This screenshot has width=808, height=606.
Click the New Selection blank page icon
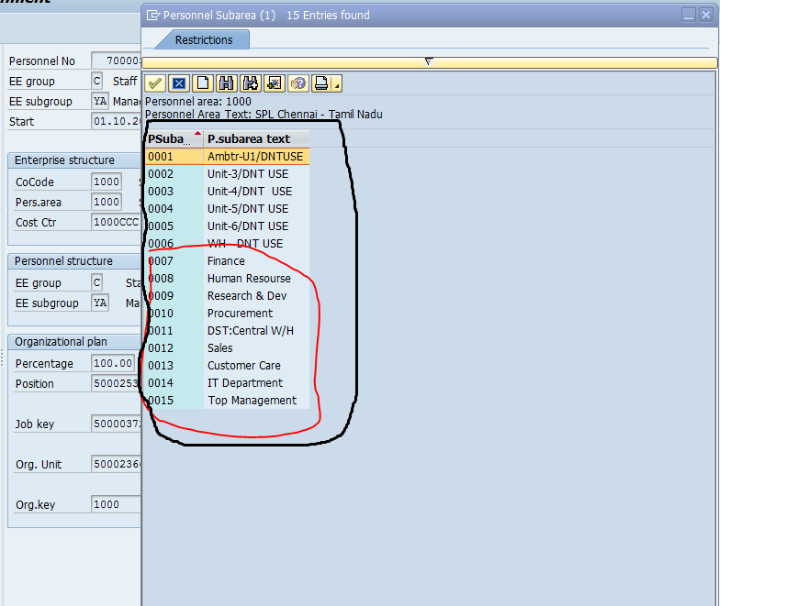[x=203, y=83]
